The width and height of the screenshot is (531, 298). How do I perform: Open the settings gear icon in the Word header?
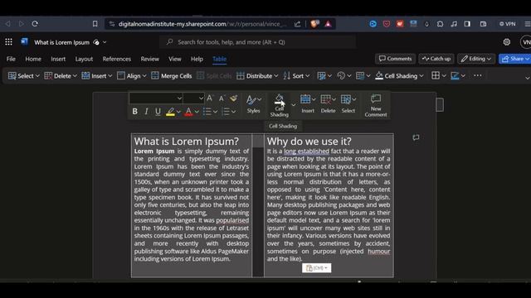[507, 42]
